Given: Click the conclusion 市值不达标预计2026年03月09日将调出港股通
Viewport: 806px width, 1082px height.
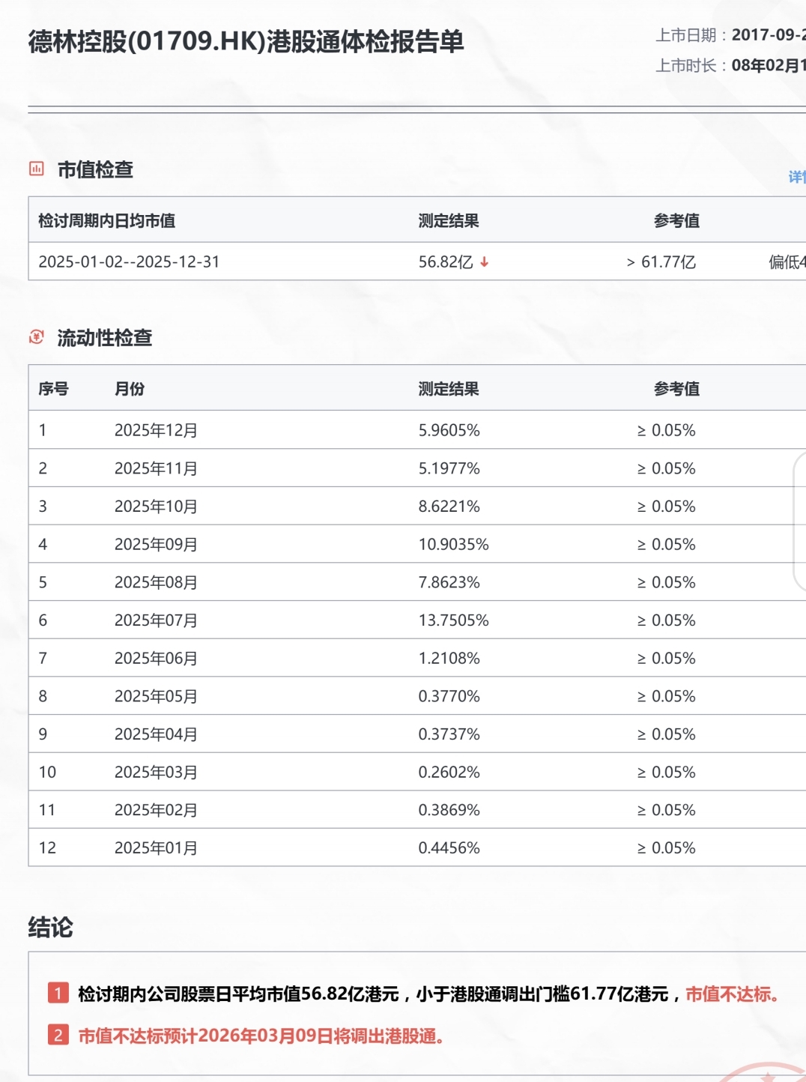Looking at the screenshot, I should point(261,1036).
